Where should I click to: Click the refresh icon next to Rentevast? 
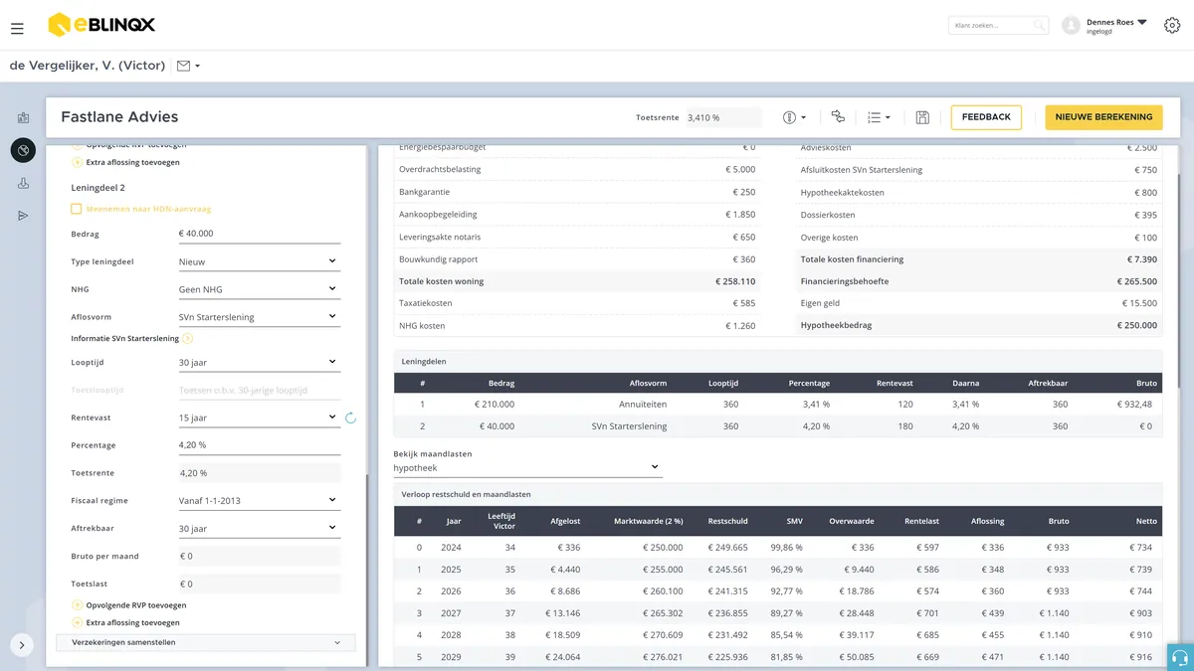(x=350, y=418)
